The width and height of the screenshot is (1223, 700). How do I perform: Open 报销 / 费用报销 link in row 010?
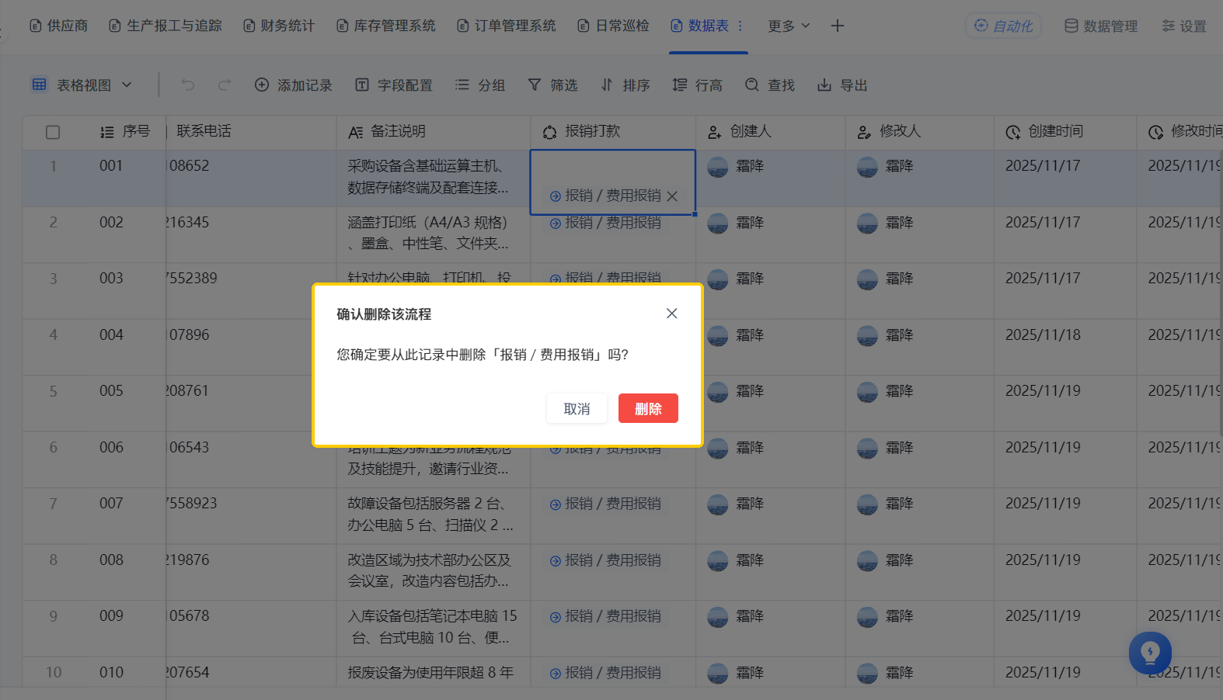pos(605,673)
